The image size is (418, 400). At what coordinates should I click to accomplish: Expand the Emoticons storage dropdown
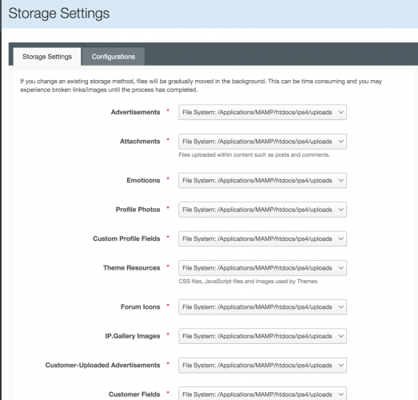(263, 180)
